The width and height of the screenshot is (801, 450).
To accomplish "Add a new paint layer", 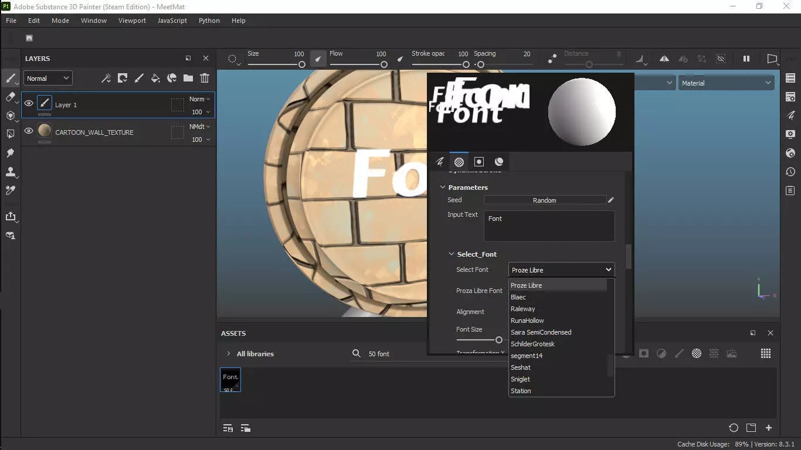I will [x=139, y=78].
